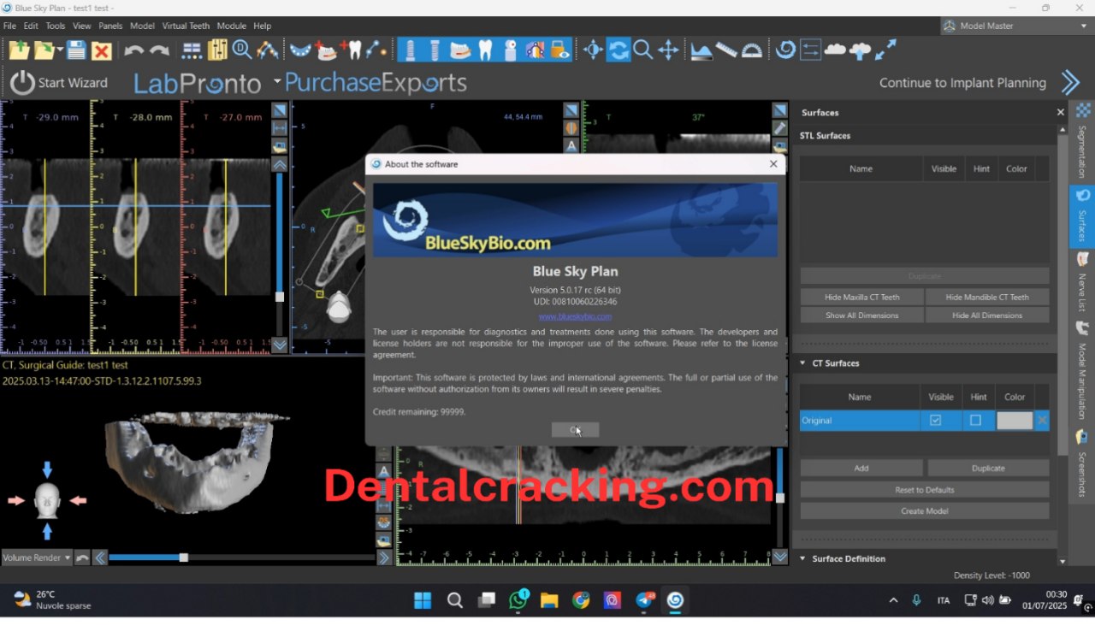Click the Hide Mandible CT Teeth button

(987, 297)
